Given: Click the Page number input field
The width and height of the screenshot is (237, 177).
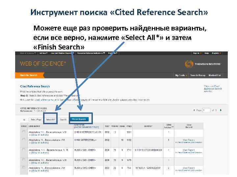Looking at the screenshot, I should tap(206, 110).
